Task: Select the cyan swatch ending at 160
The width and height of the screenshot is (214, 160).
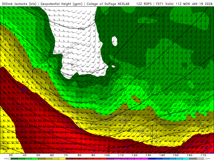Action: click(186, 158)
